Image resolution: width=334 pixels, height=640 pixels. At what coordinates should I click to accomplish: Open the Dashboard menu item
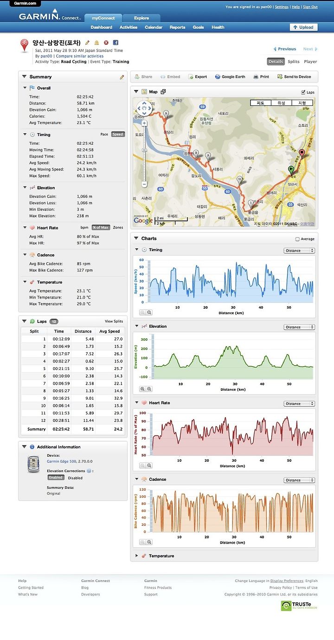[x=101, y=27]
